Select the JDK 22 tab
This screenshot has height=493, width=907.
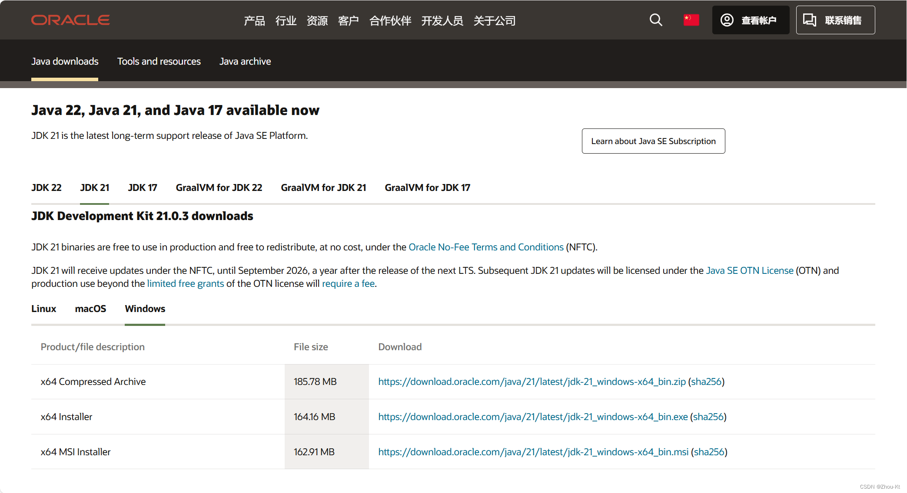[x=46, y=187]
